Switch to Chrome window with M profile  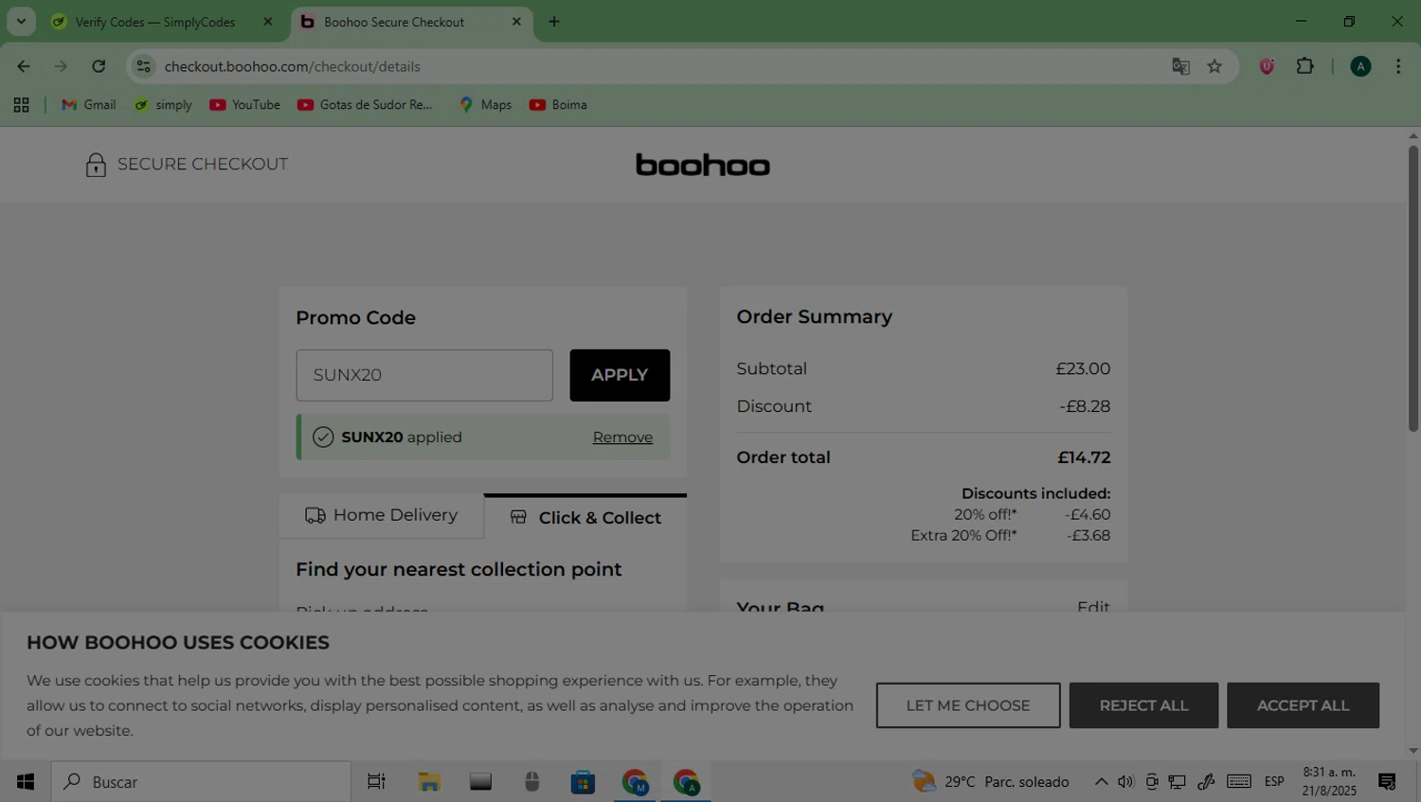coord(635,781)
